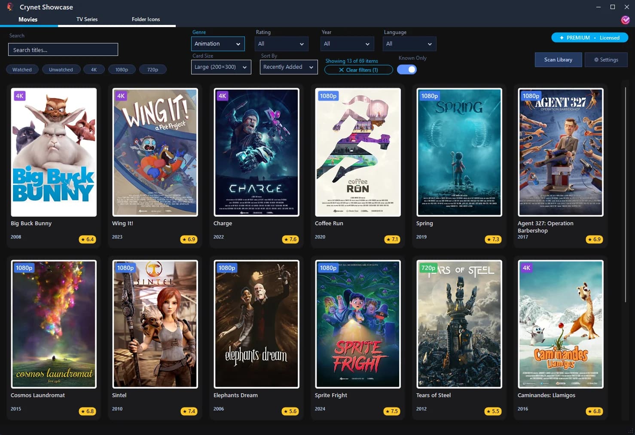Click the 6.8 star rating on Cosmos Laundromat
Image resolution: width=635 pixels, height=435 pixels.
pos(87,411)
